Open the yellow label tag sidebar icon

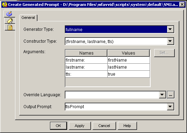[x=10, y=21]
